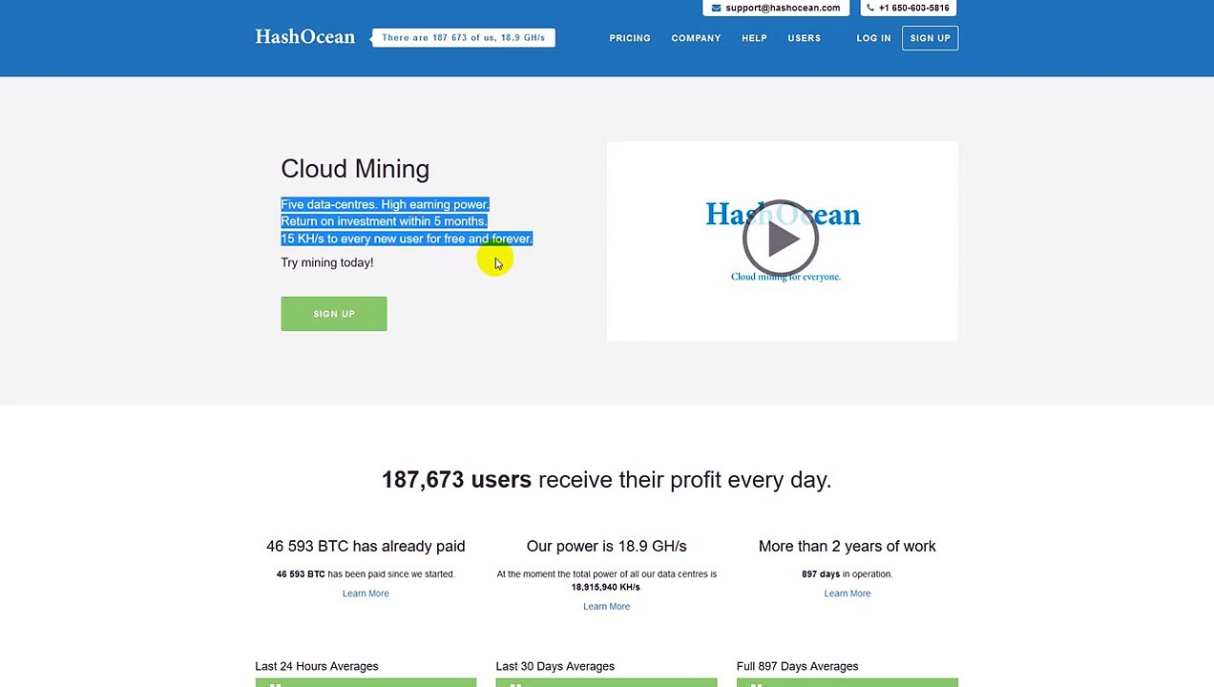Open the Help menu item
The image size is (1214, 687).
click(x=754, y=38)
